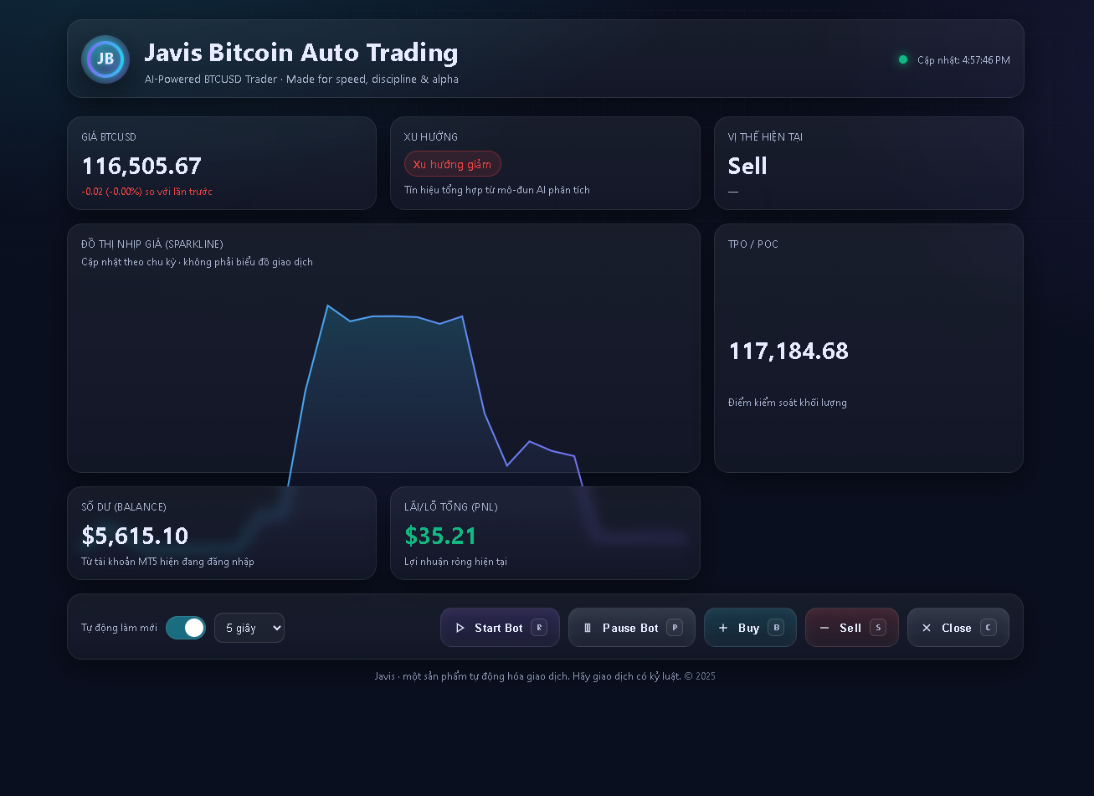Click the X icon on the Close button
The image size is (1094, 796).
click(x=927, y=627)
